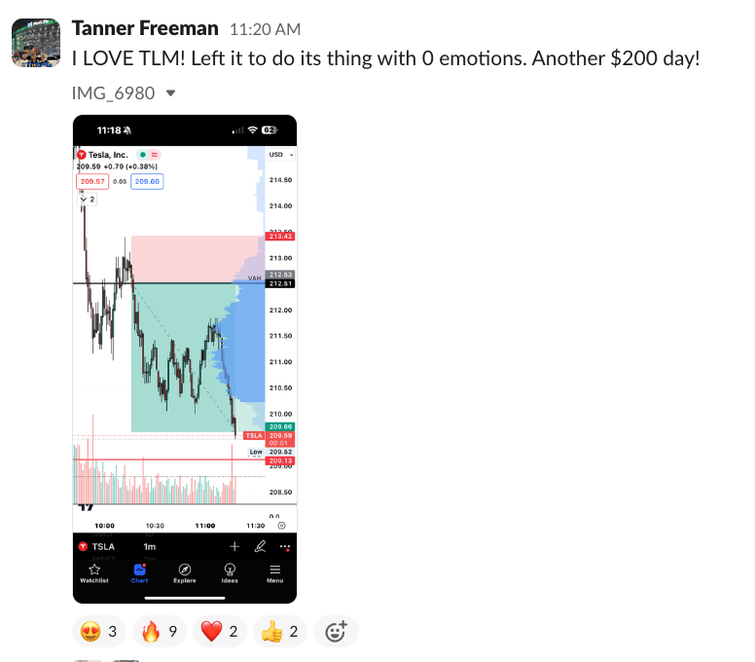This screenshot has height=662, width=755.
Task: Click the plus icon beside TSLA
Action: pyautogui.click(x=234, y=546)
